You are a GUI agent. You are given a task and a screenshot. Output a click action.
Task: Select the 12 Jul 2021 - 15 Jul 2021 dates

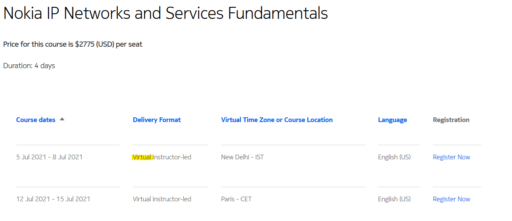[x=53, y=199]
